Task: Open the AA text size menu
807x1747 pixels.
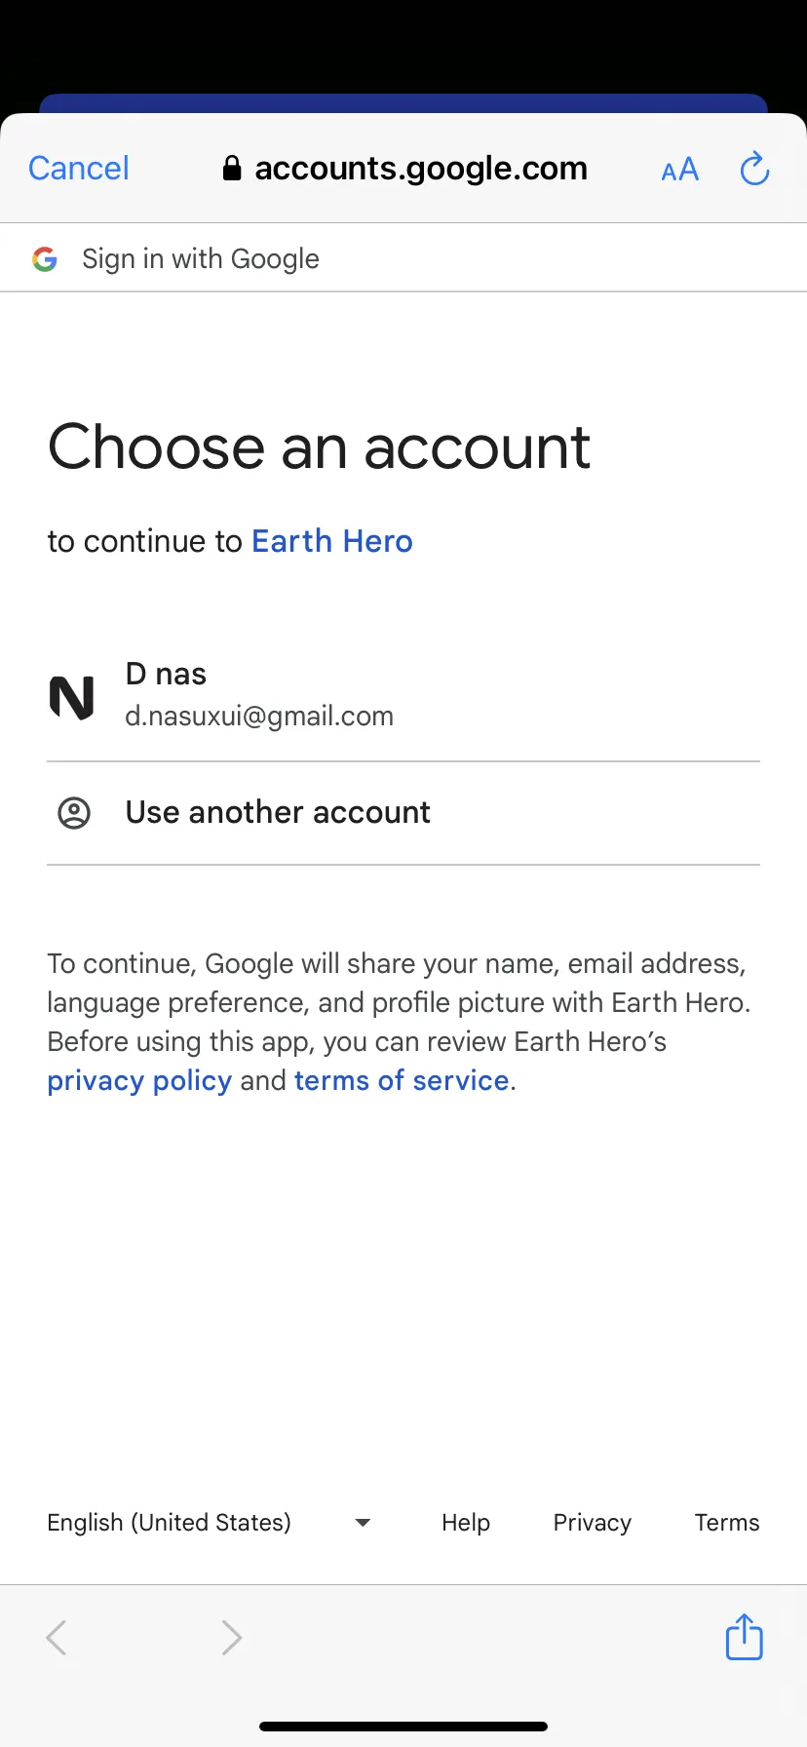Action: (x=679, y=171)
